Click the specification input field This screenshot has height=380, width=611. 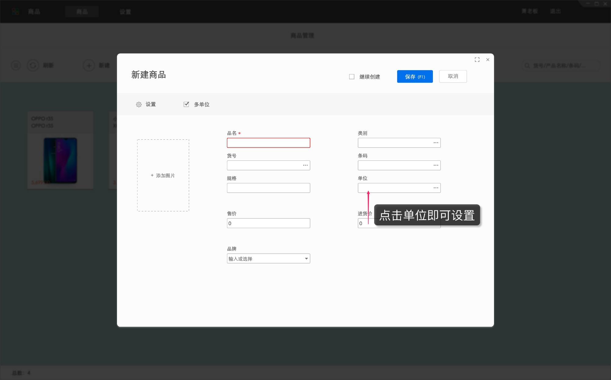268,188
